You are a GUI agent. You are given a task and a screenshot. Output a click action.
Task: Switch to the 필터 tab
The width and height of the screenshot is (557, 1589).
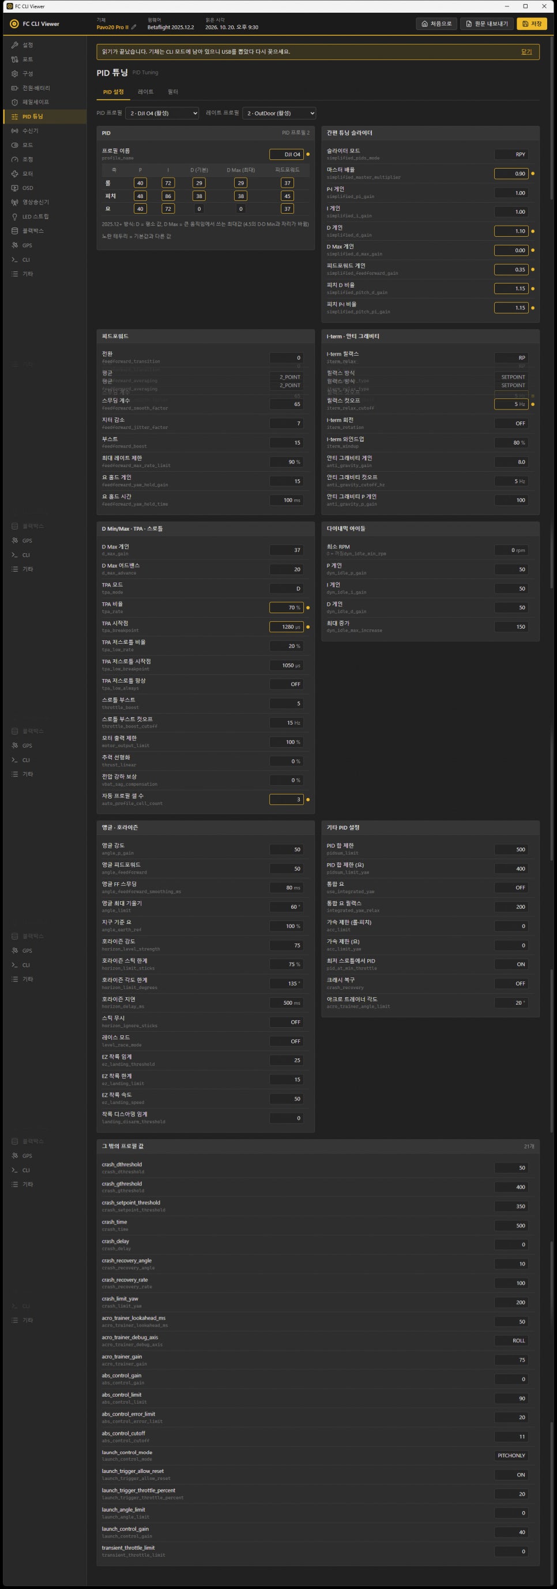tap(173, 92)
